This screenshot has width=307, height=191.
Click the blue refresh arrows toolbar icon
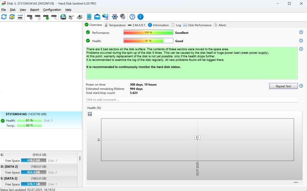pos(4,17)
